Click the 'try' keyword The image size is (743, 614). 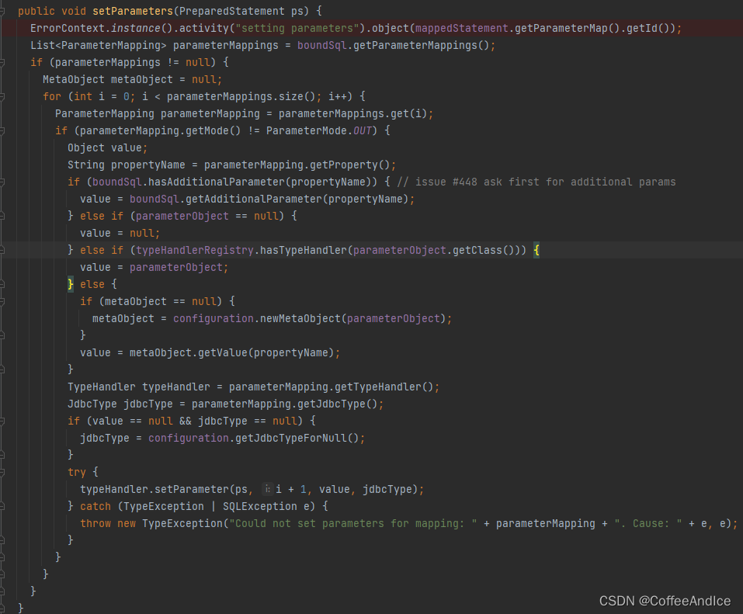point(77,473)
